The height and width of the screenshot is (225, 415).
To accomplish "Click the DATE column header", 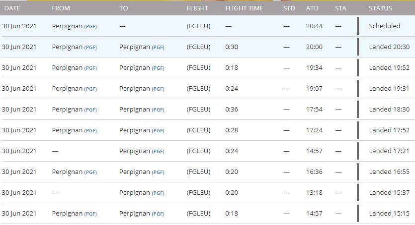I will pyautogui.click(x=12, y=8).
